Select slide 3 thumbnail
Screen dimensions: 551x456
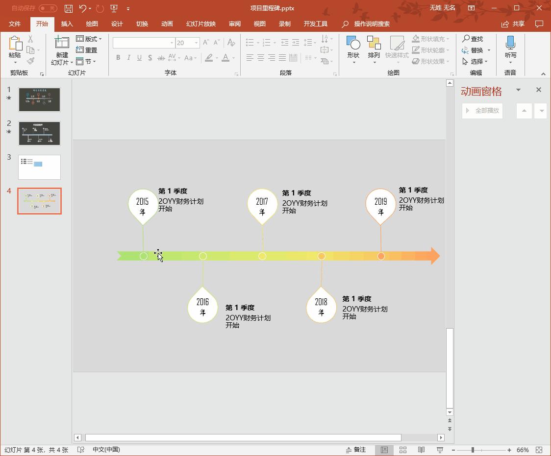coord(39,167)
